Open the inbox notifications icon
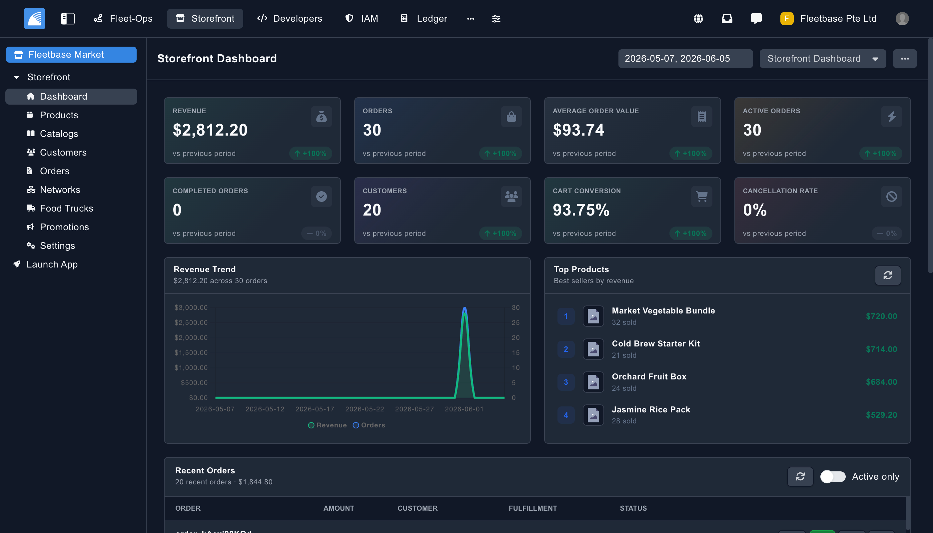The height and width of the screenshot is (533, 933). coord(727,18)
